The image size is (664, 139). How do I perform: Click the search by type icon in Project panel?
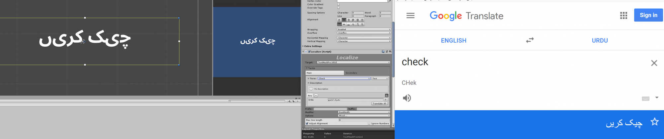pos(290,101)
